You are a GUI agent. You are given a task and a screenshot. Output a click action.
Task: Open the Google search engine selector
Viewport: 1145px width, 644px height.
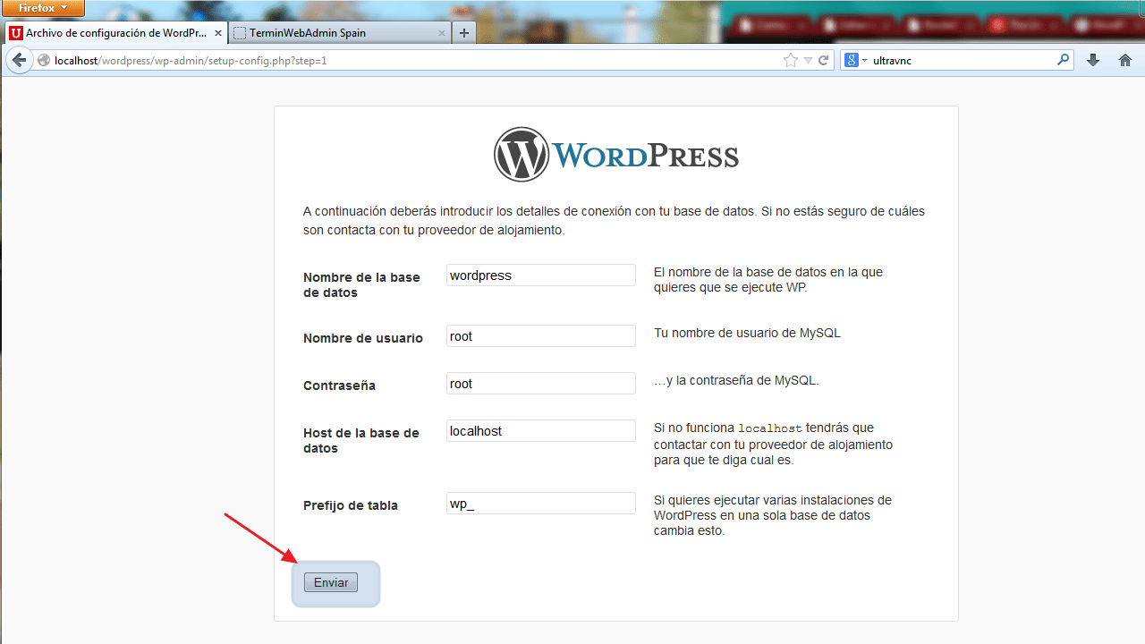pyautogui.click(x=855, y=61)
